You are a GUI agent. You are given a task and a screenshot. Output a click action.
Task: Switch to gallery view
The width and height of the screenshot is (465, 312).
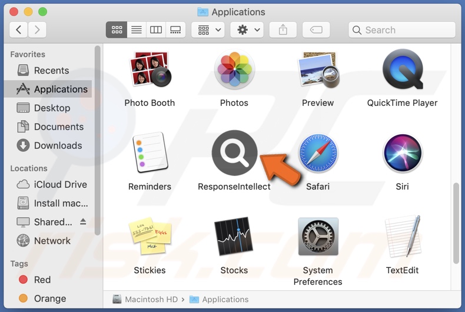[175, 29]
